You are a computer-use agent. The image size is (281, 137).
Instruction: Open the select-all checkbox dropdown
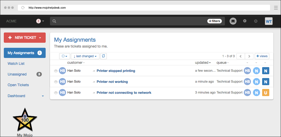(x=65, y=56)
